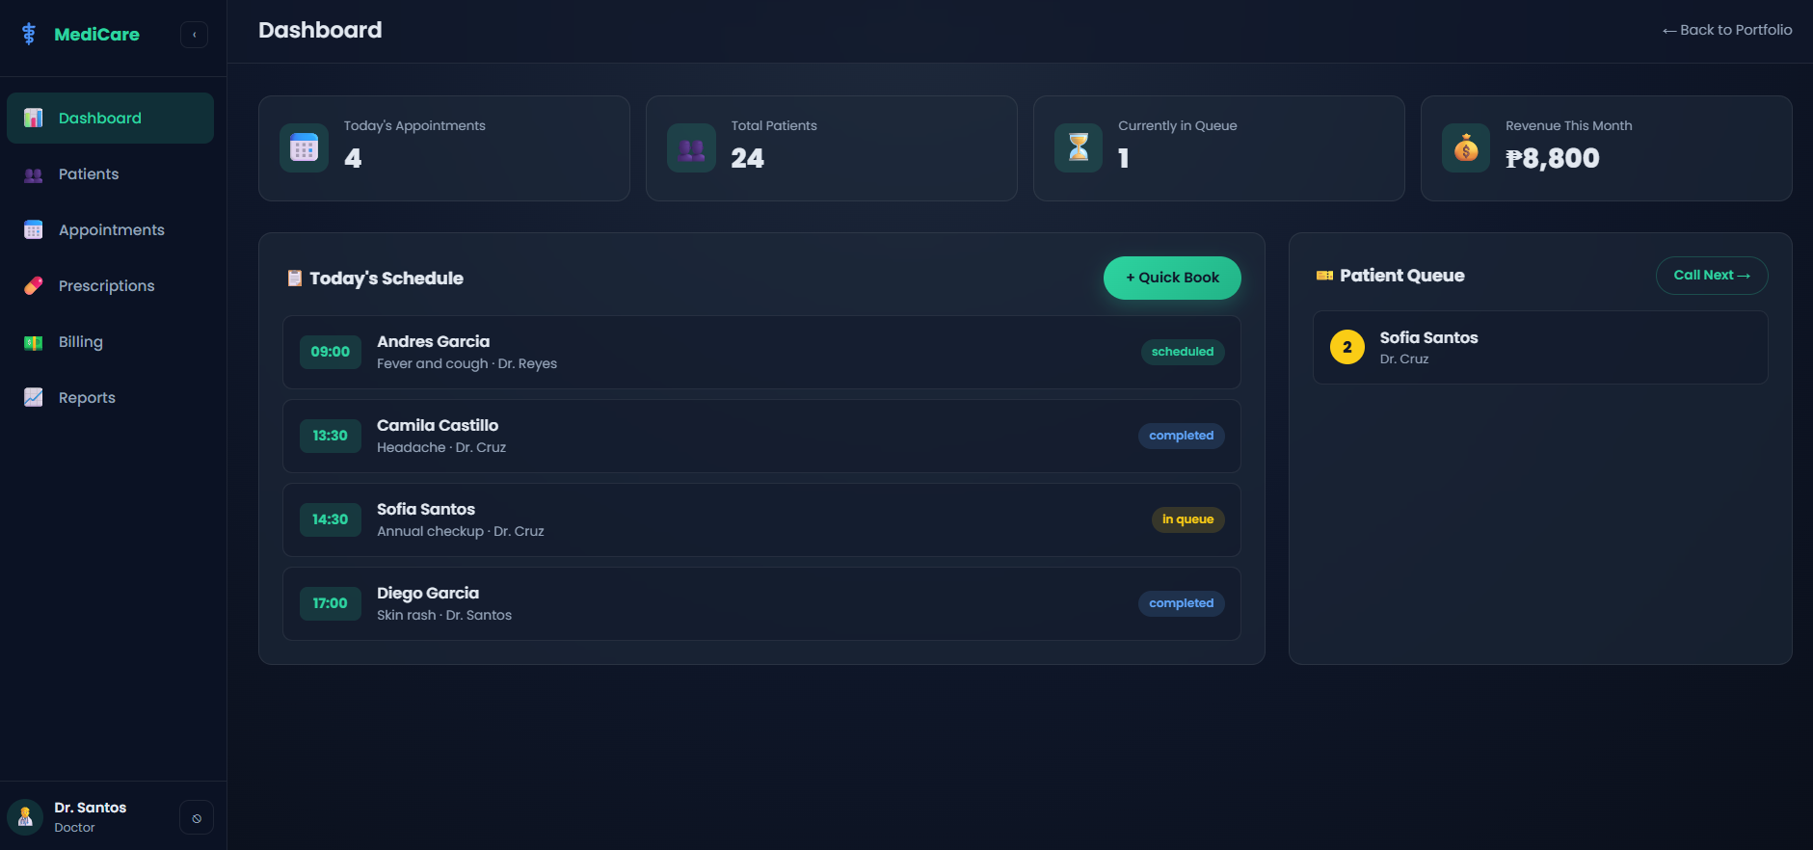This screenshot has width=1813, height=850.
Task: Click the Annual checkup · Dr. Cruz text
Action: click(x=461, y=531)
